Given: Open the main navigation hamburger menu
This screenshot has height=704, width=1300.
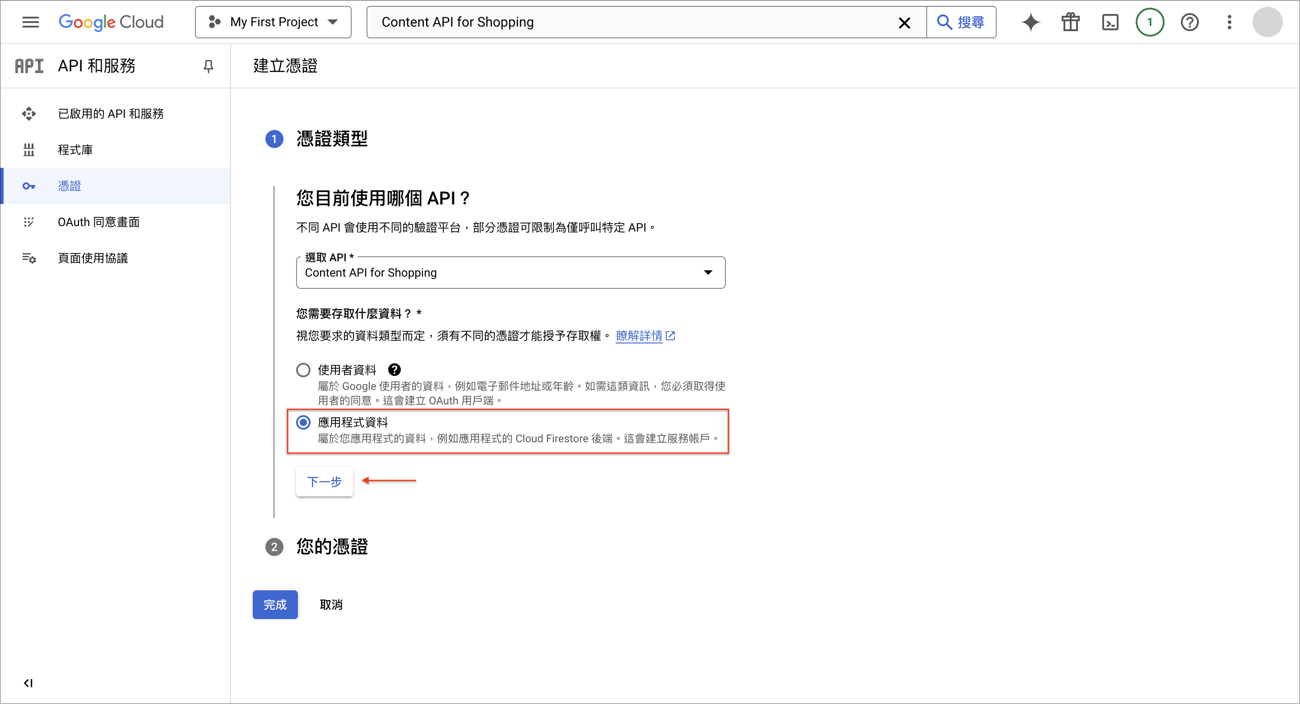Looking at the screenshot, I should coord(31,22).
